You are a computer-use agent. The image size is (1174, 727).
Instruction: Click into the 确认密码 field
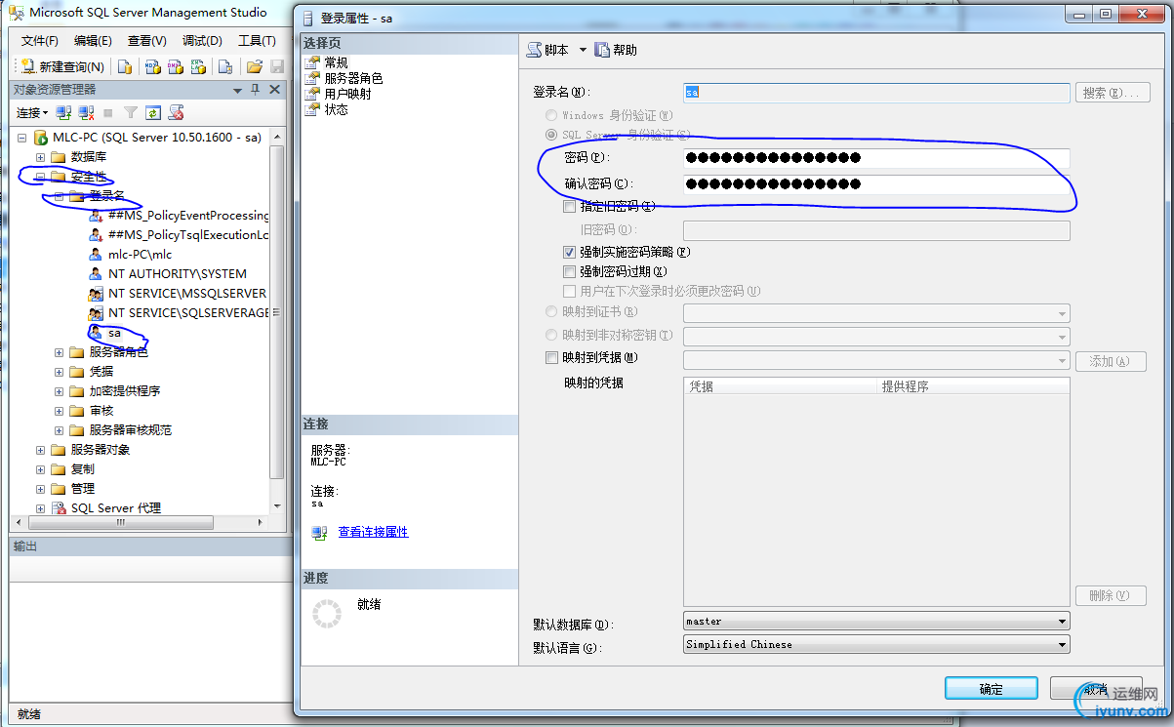pyautogui.click(x=876, y=183)
